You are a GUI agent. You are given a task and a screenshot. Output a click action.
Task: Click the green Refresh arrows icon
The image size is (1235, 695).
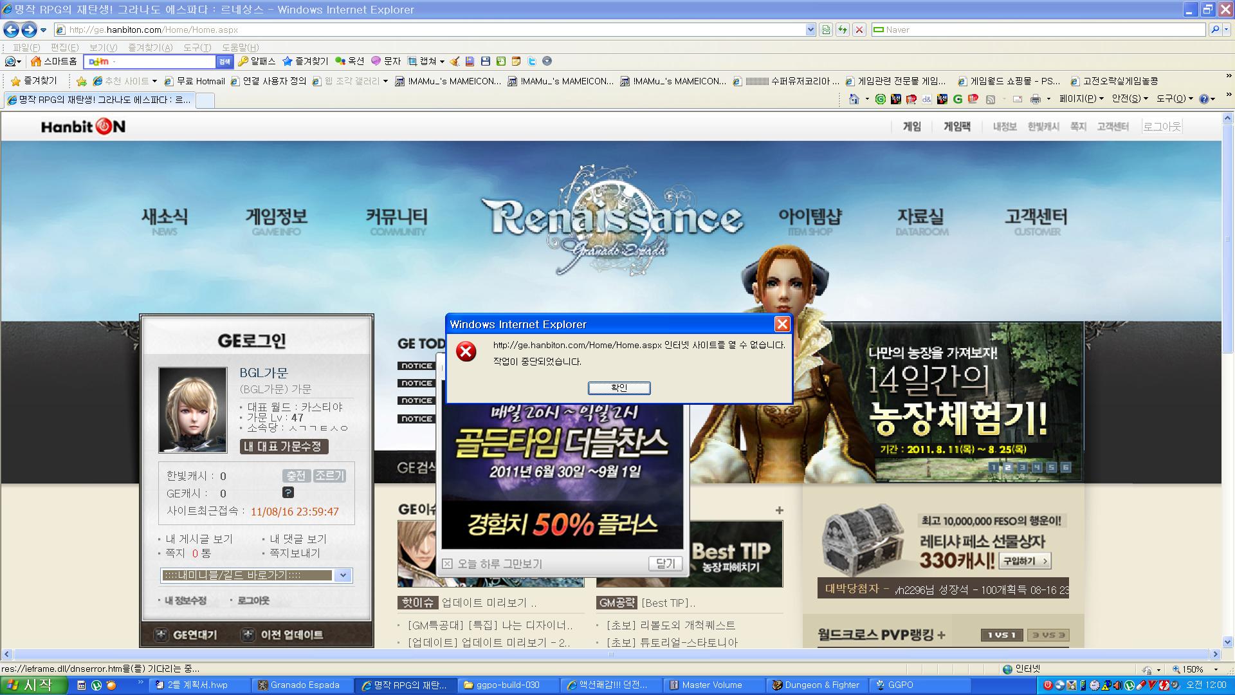coord(842,30)
